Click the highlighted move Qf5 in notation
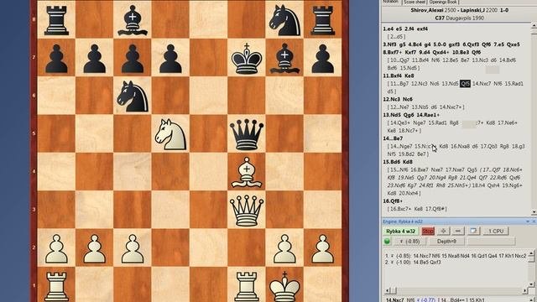 (x=465, y=84)
